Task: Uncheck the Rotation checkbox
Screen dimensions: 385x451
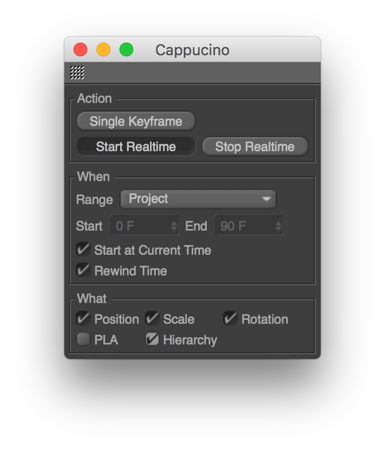Action: (x=230, y=319)
